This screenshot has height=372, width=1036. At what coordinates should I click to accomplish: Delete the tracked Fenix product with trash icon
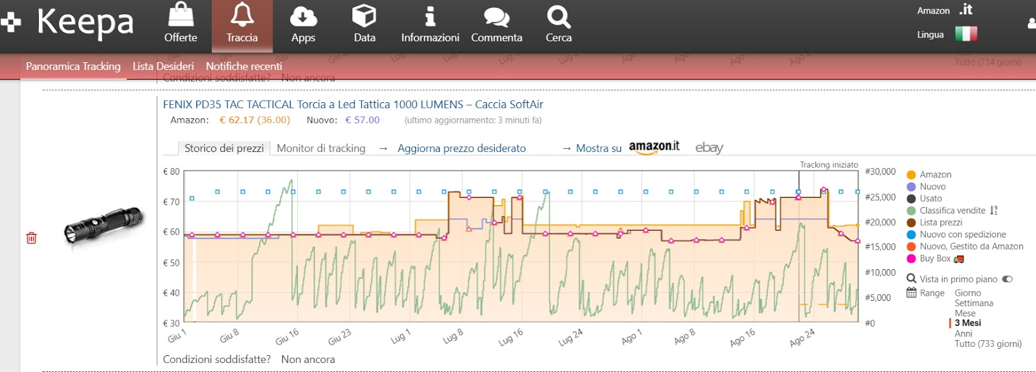(x=31, y=238)
